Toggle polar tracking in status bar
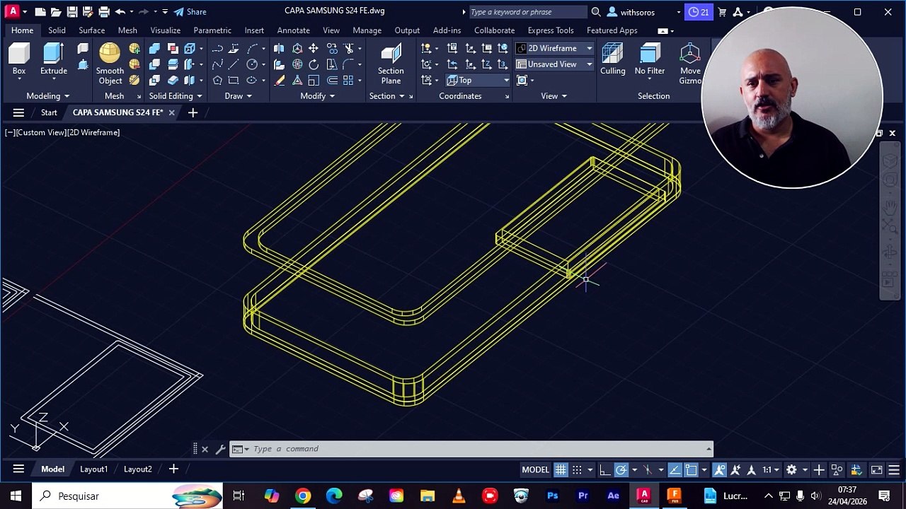 (x=621, y=469)
